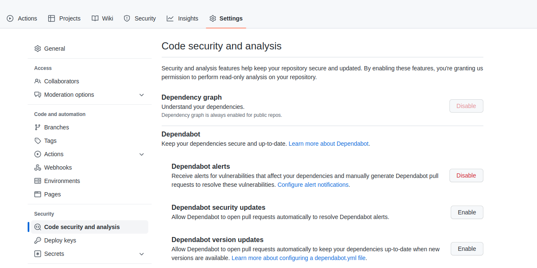Click the Wiki book icon
Viewport: 537px width, 268px height.
tap(95, 18)
